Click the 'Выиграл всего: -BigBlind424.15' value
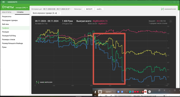The width and height of the screenshot is (180, 97). point(92,21)
